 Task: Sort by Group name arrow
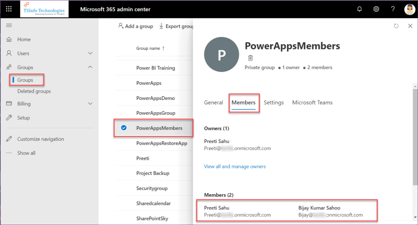click(163, 49)
